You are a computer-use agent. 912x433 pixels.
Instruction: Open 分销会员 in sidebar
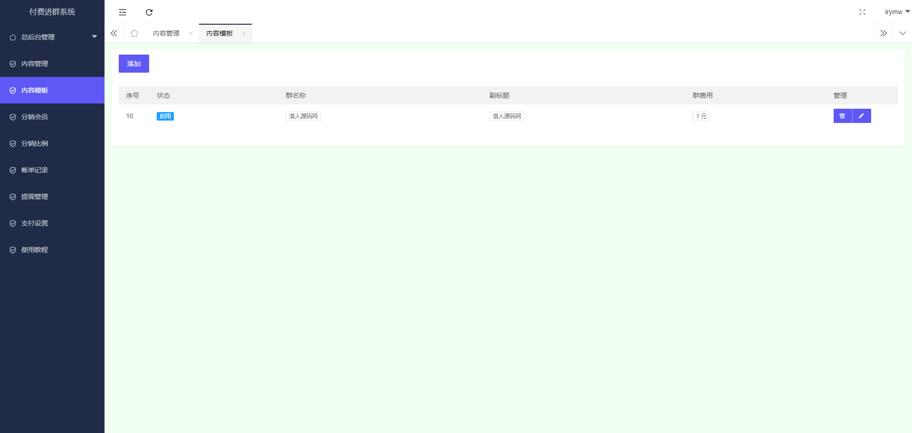(35, 117)
